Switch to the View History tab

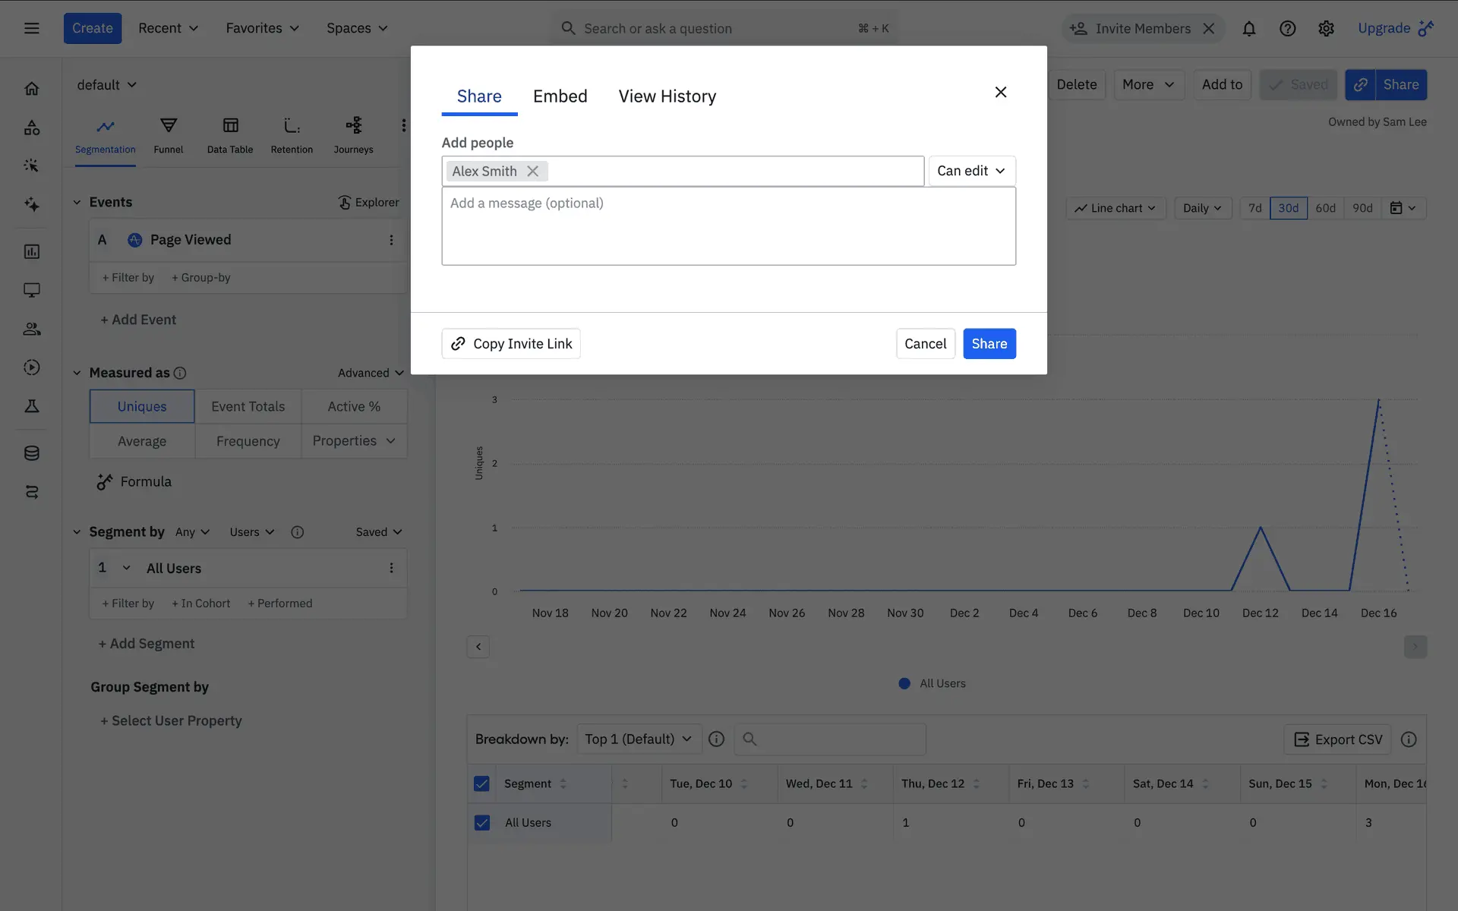(667, 96)
